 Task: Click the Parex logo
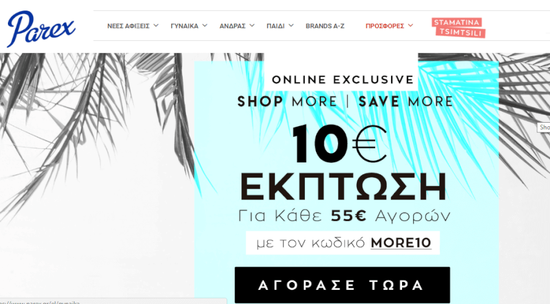coord(41,29)
